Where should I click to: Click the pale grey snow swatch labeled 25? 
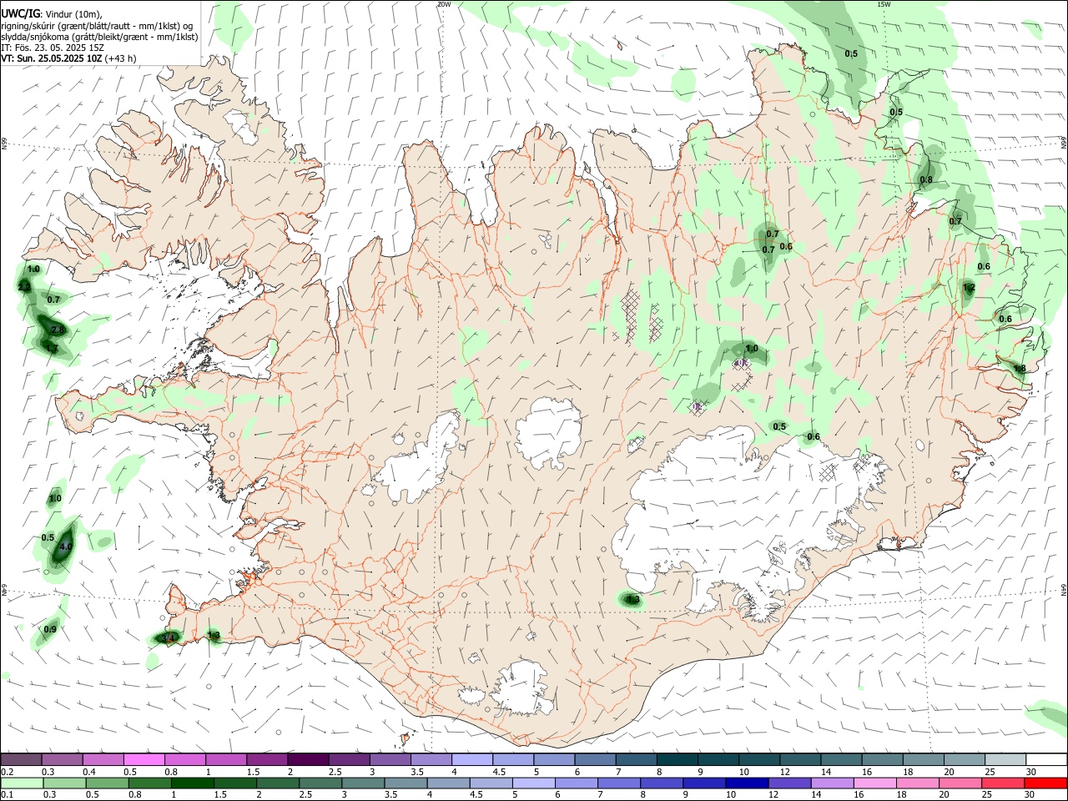click(1005, 760)
